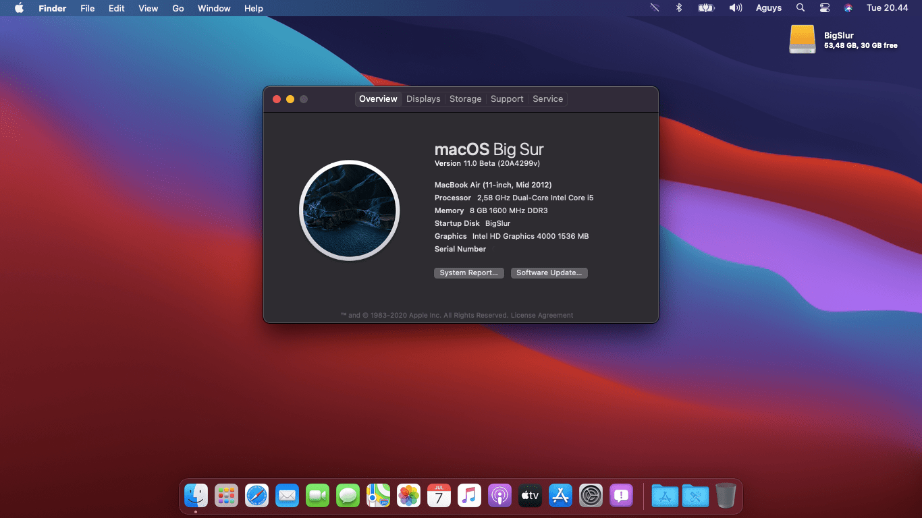
Task: Open the Mail app in Dock
Action: point(288,496)
